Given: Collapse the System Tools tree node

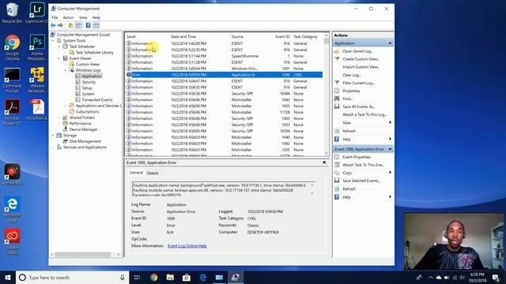Looking at the screenshot, I should (x=53, y=40).
